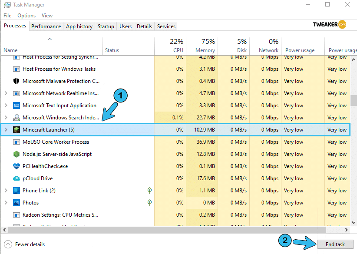
Task: Switch to the Performance tab
Action: pyautogui.click(x=46, y=26)
